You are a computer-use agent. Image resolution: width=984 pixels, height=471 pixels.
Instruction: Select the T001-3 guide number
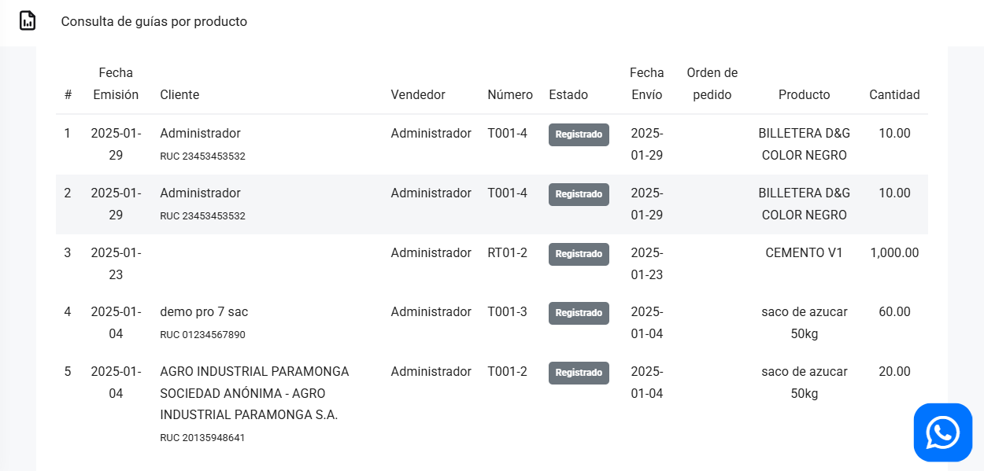pyautogui.click(x=507, y=312)
